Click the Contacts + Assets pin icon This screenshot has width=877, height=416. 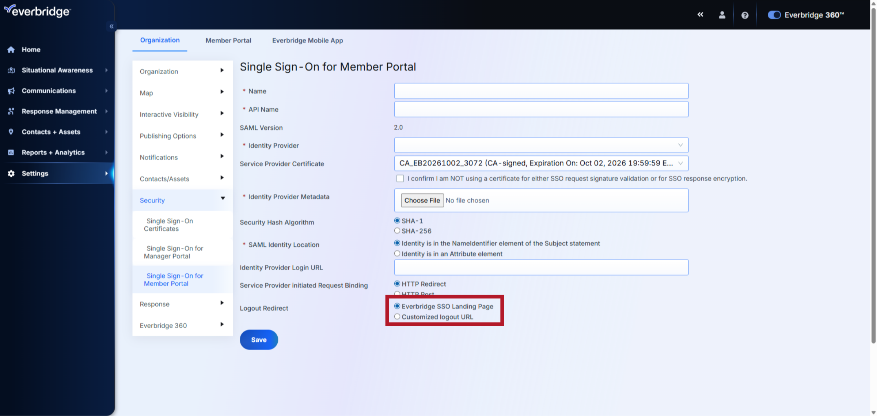click(11, 132)
